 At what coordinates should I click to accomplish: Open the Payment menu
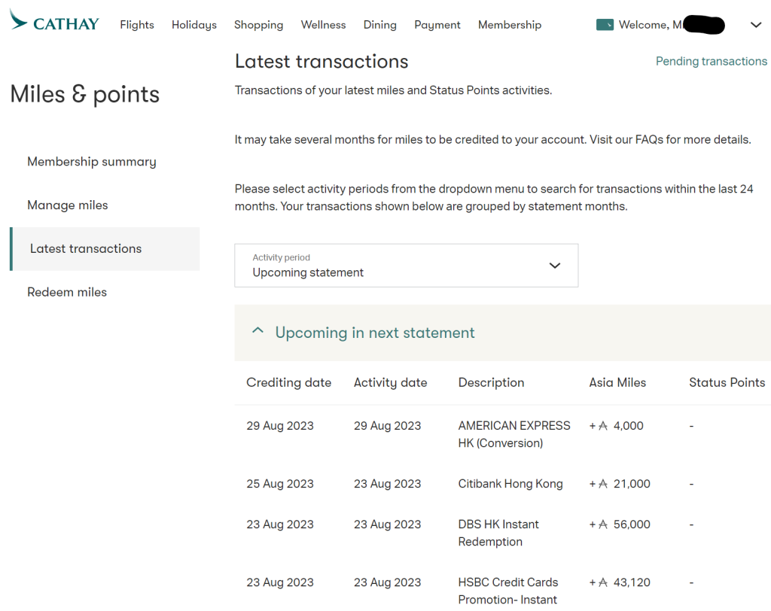437,25
